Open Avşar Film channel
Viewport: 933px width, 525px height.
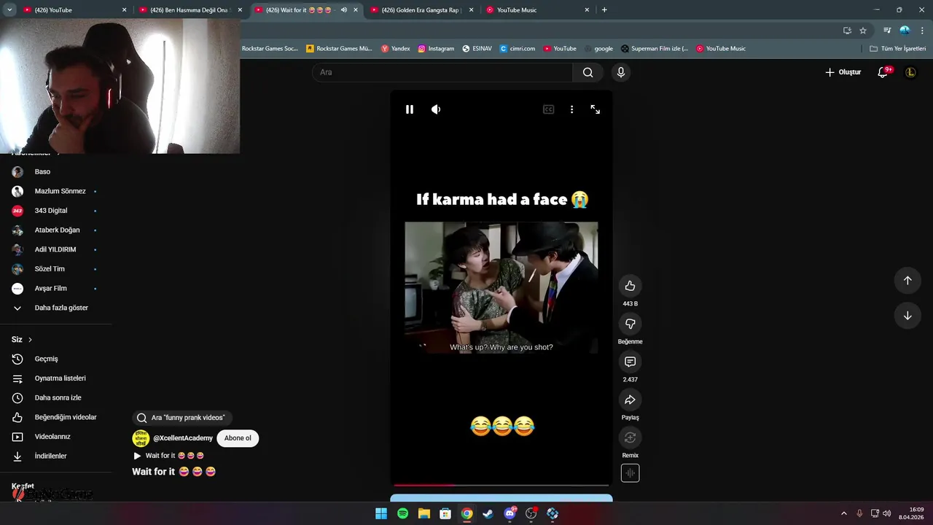50,289
